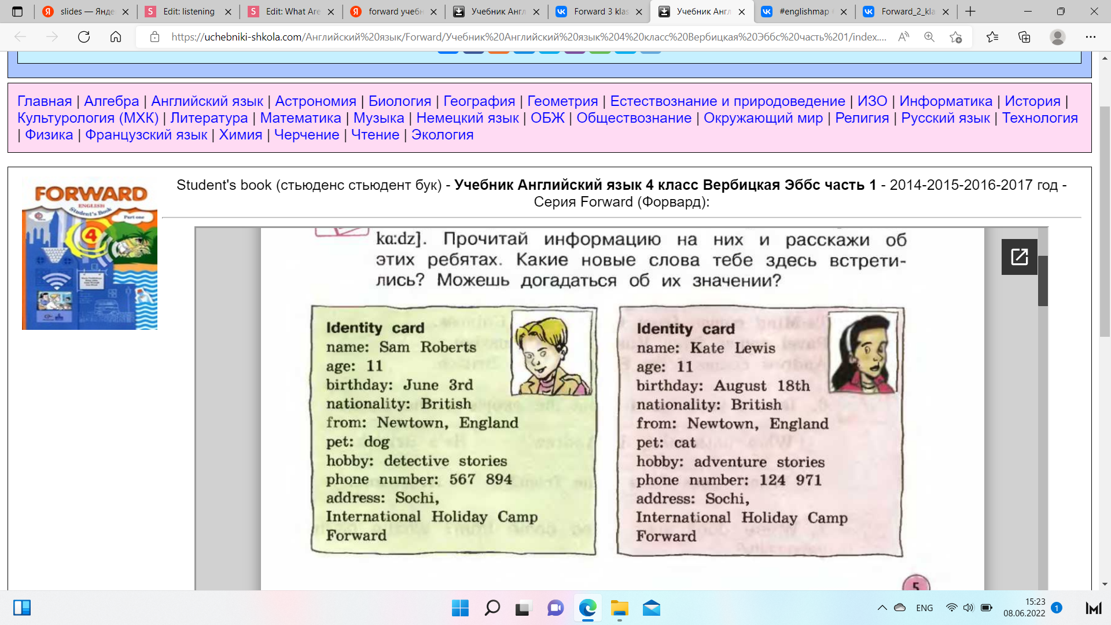Click the textbook viewer vertical scrollbar thumb
1111x625 pixels.
coord(1043,281)
